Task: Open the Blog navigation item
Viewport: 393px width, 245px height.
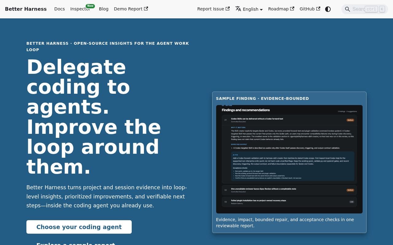Action: [x=103, y=9]
